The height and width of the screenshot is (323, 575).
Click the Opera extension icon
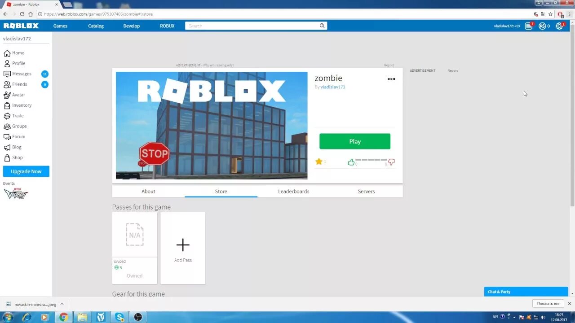click(x=560, y=14)
